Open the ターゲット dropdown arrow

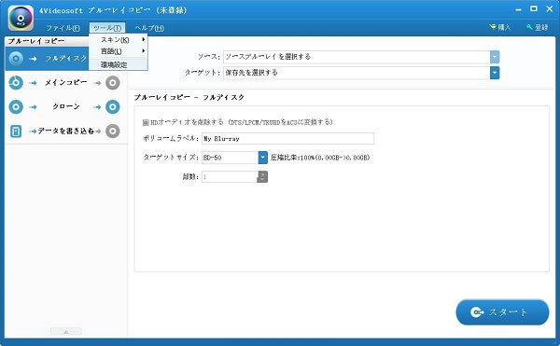coord(495,73)
